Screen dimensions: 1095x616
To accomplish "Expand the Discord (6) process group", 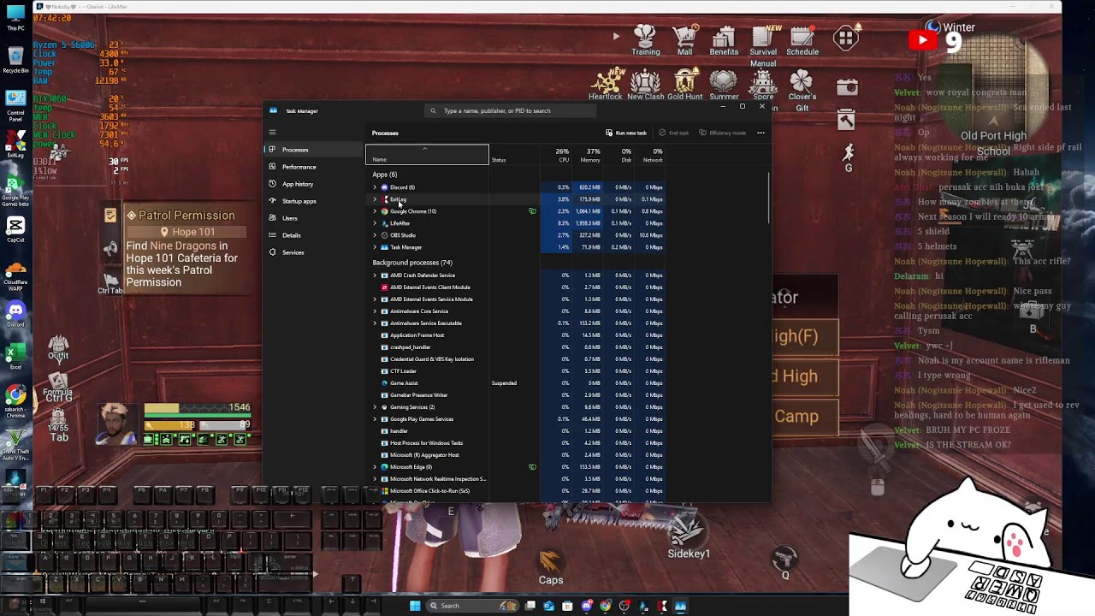I will coord(375,187).
